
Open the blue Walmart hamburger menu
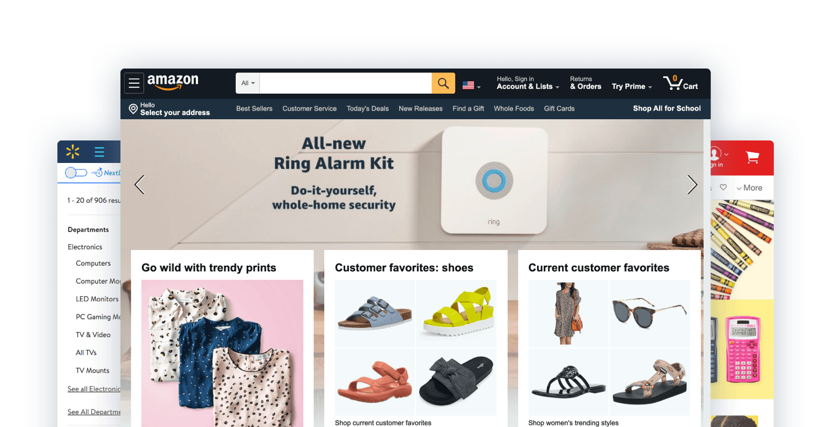pos(100,152)
